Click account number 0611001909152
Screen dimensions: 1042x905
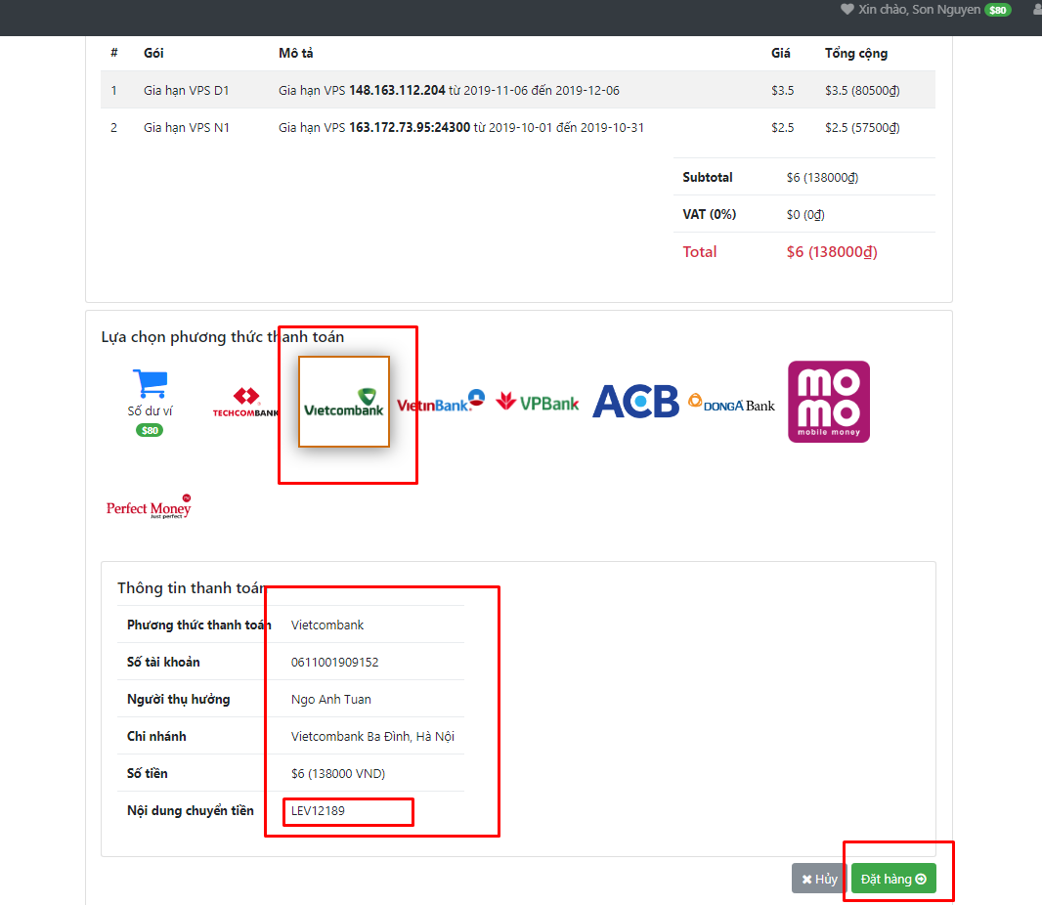tap(334, 662)
